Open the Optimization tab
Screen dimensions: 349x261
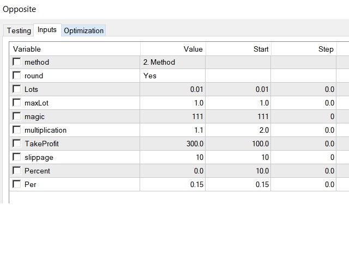[x=83, y=31]
